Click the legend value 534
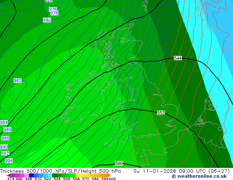Viewport: 233px width, 180px height. (x=57, y=179)
